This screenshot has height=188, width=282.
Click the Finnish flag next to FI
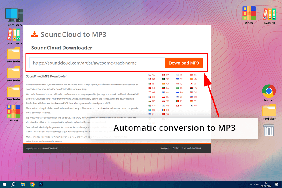pos(177,75)
